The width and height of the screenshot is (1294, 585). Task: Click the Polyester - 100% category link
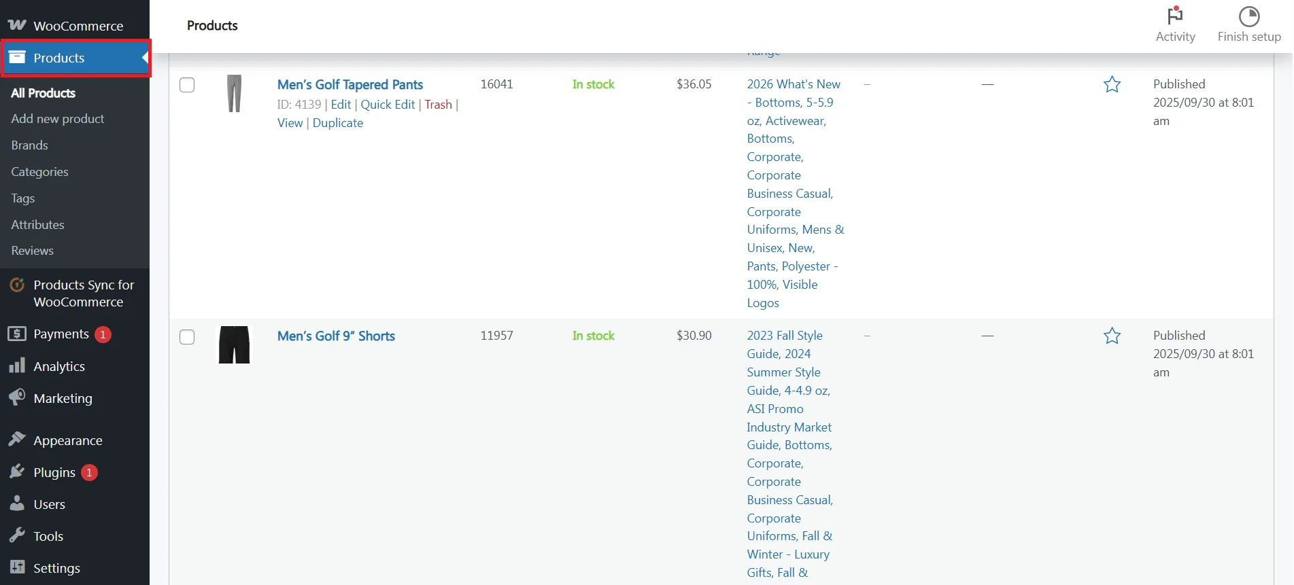pos(794,275)
